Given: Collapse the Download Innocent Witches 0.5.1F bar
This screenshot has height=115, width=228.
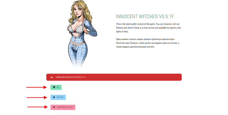Looking at the screenshot, I should 114,77.
